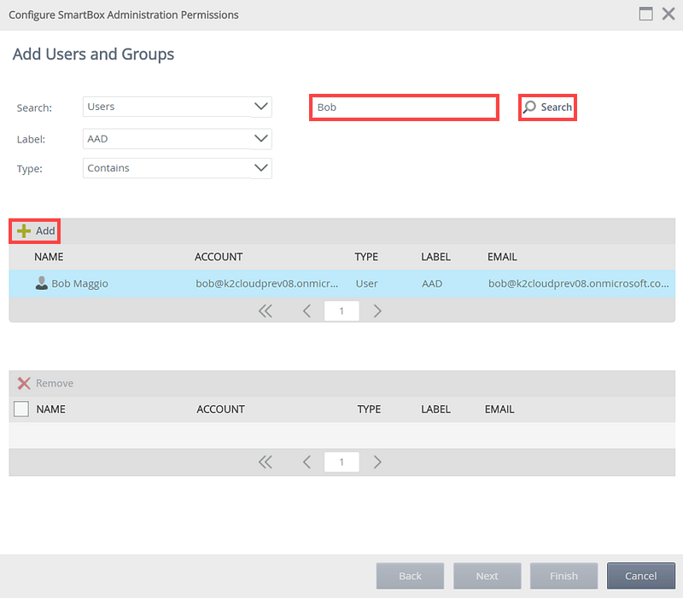Click Bob Maggio's user avatar icon

pyautogui.click(x=41, y=283)
